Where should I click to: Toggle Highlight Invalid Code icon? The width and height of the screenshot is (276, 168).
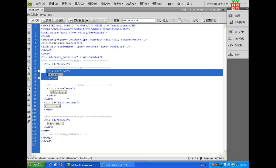tap(29, 74)
